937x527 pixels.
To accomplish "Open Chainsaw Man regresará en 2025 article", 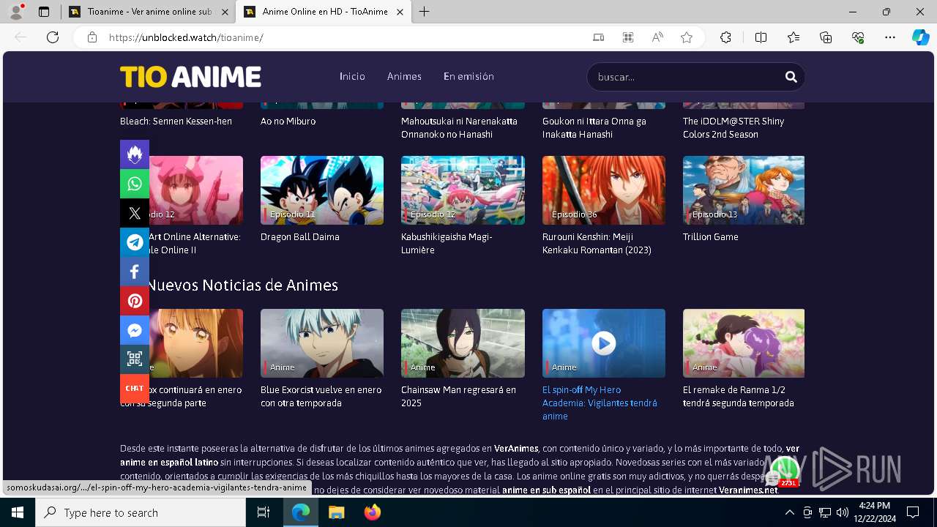I will click(x=458, y=397).
